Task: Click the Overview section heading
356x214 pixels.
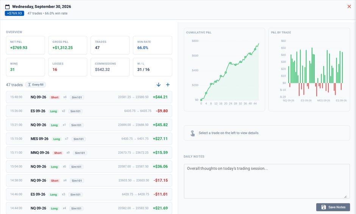Action: click(x=14, y=32)
